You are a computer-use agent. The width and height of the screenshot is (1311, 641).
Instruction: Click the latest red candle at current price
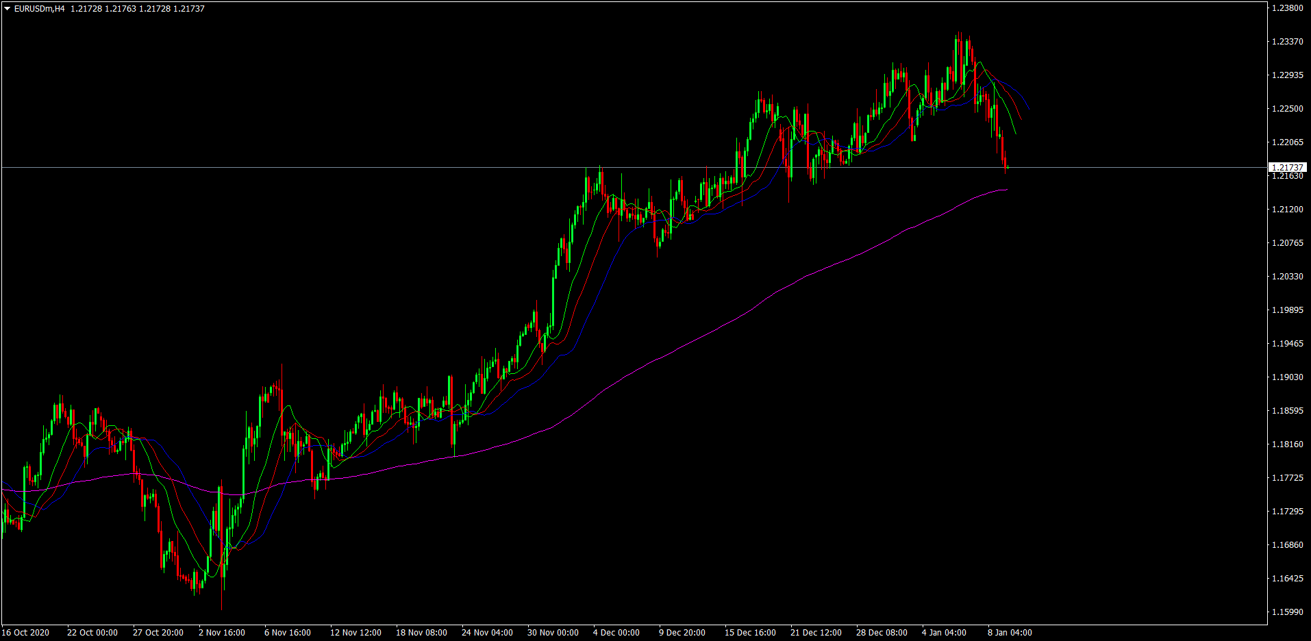(x=1005, y=162)
